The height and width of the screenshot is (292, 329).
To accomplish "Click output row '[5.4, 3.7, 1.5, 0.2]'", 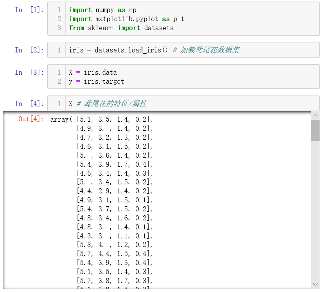I will pyautogui.click(x=114, y=209).
